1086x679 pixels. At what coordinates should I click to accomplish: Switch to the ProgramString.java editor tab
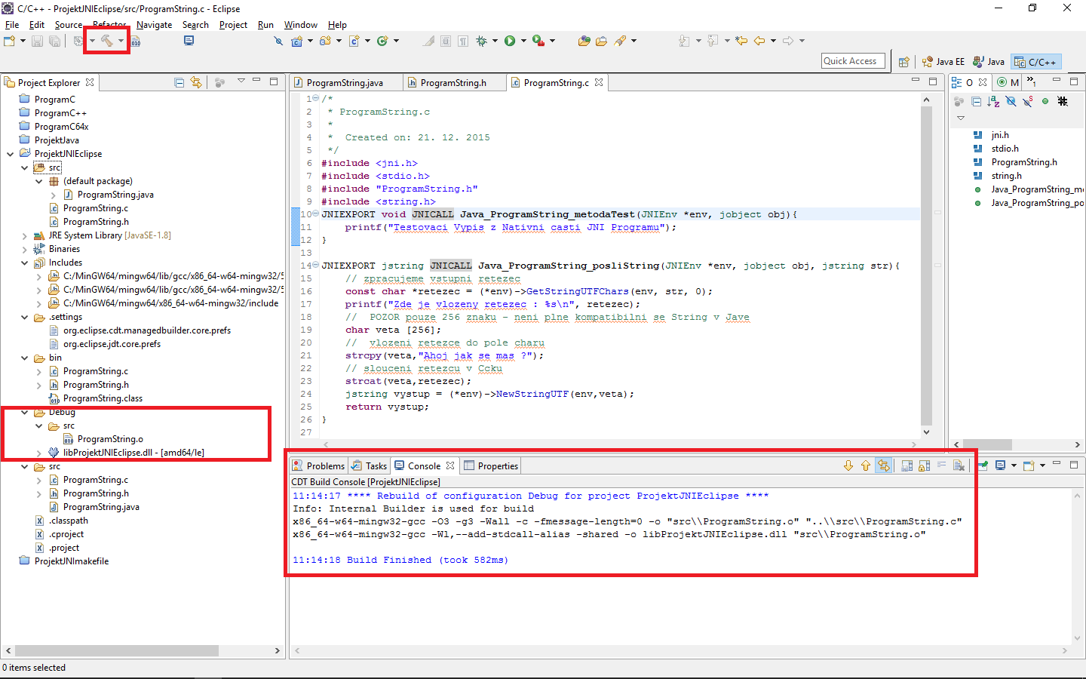345,84
